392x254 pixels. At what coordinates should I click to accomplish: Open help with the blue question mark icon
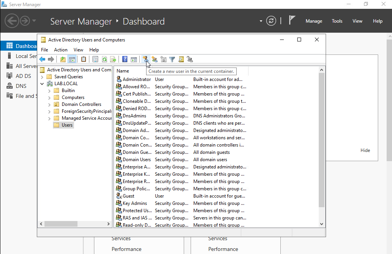click(125, 59)
